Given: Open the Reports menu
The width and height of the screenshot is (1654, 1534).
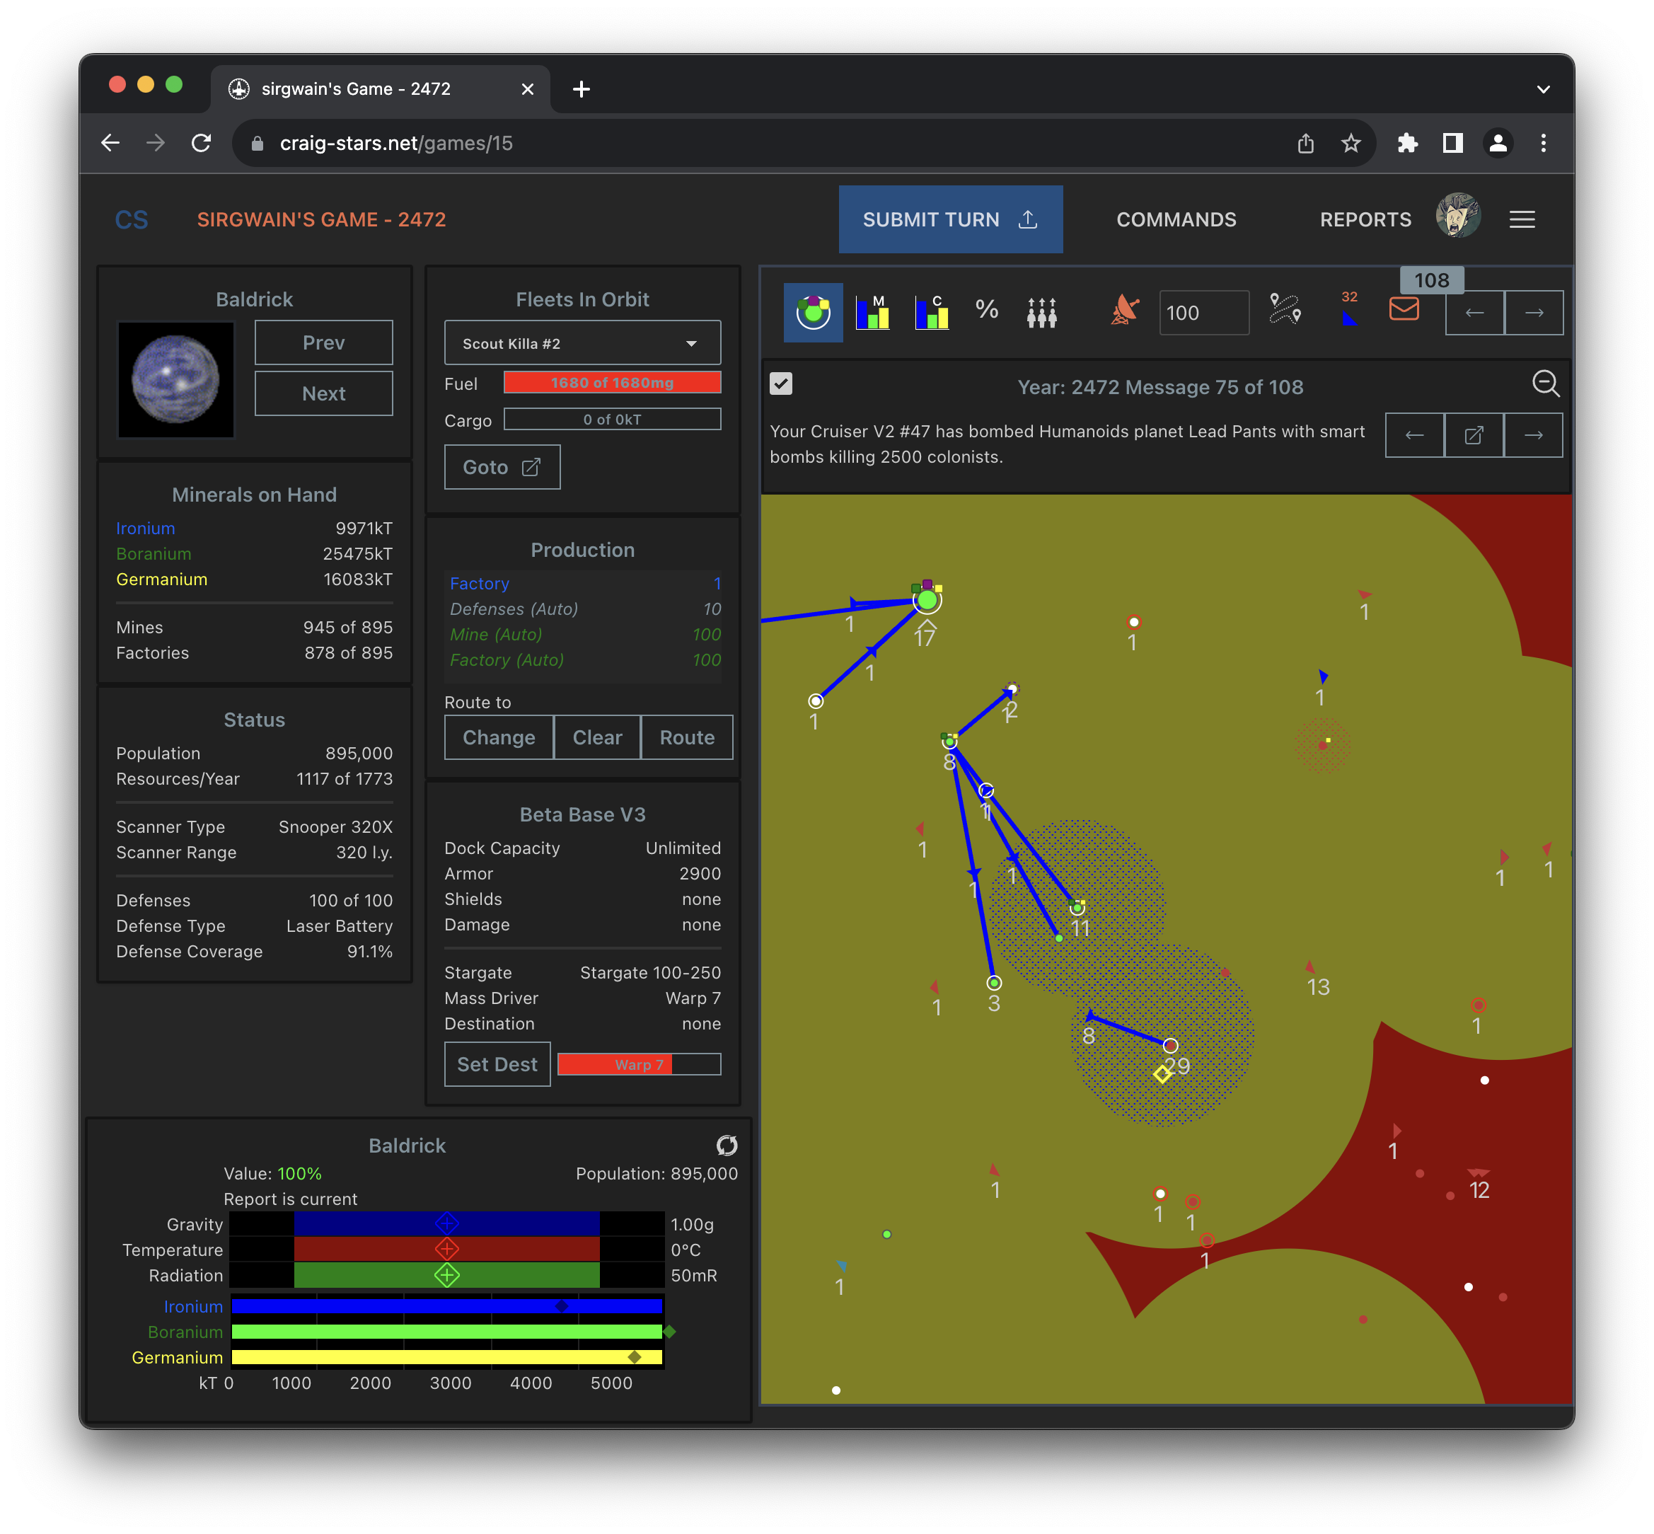Looking at the screenshot, I should coord(1365,219).
